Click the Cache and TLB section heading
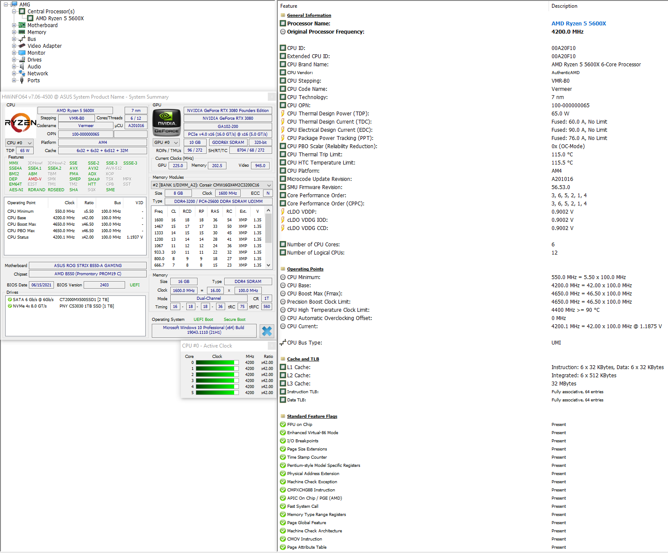The width and height of the screenshot is (668, 553). click(303, 359)
